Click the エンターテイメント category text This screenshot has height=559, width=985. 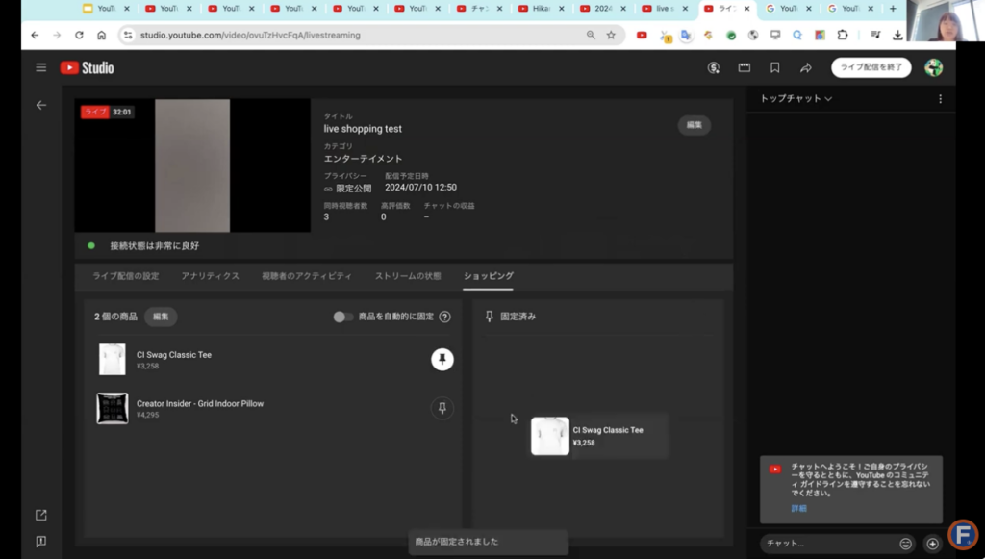coord(363,159)
